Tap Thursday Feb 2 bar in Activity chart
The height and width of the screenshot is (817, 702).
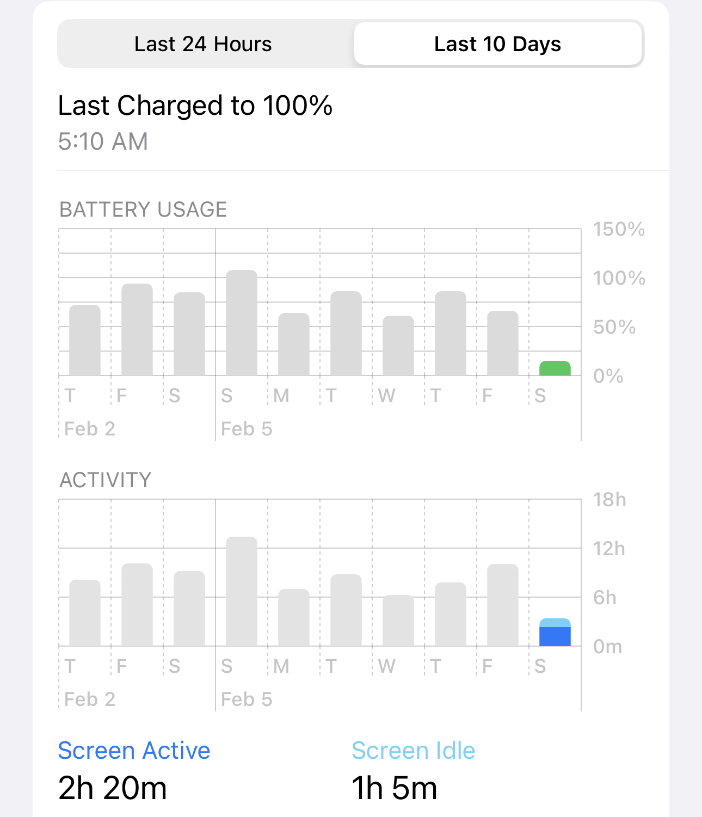[x=85, y=613]
